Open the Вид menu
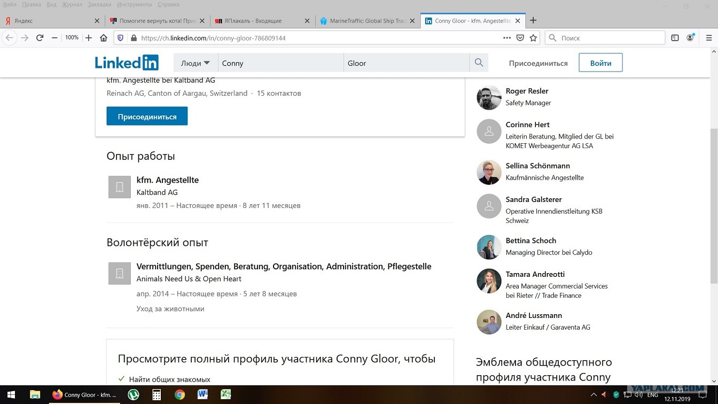The width and height of the screenshot is (718, 404). point(52,5)
